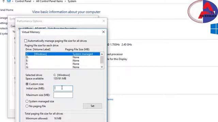
Task: Switch to Advanced tab in Performance Options
Action: click(x=40, y=28)
